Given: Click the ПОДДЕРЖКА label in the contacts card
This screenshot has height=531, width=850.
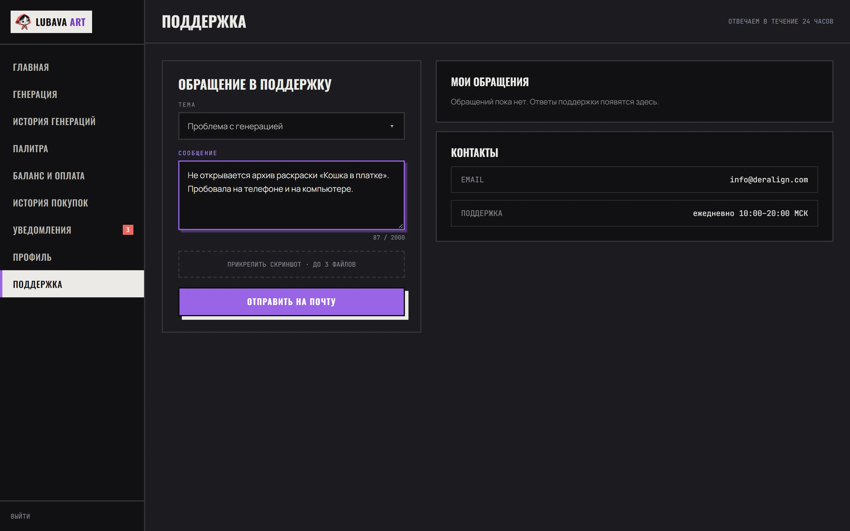Looking at the screenshot, I should point(482,213).
